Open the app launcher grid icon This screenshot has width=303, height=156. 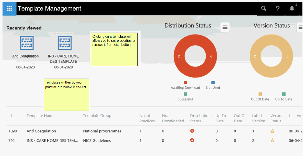(9, 8)
